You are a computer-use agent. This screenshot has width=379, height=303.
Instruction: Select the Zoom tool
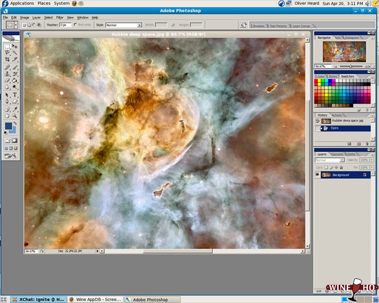point(15,116)
